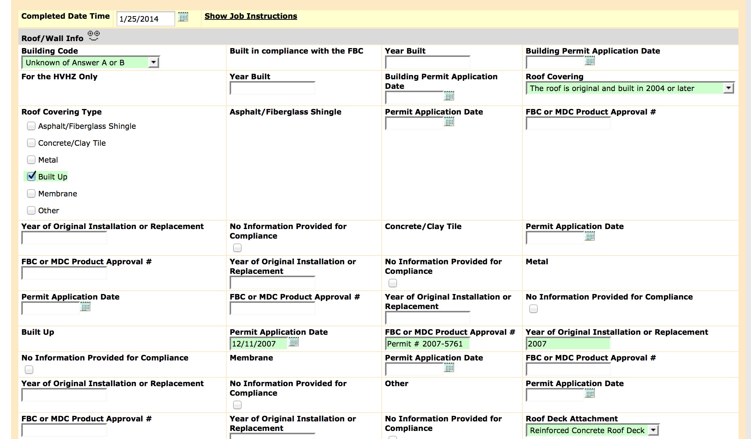Open calendar for Other Permit Application Date

click(590, 393)
